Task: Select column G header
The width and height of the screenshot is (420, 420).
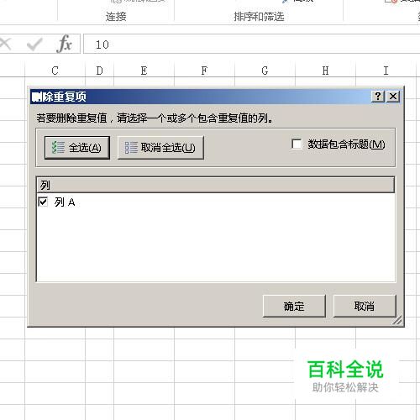Action: coord(265,71)
